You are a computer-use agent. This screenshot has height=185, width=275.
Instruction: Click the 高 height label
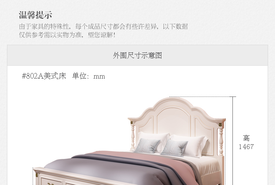pyautogui.click(x=246, y=138)
